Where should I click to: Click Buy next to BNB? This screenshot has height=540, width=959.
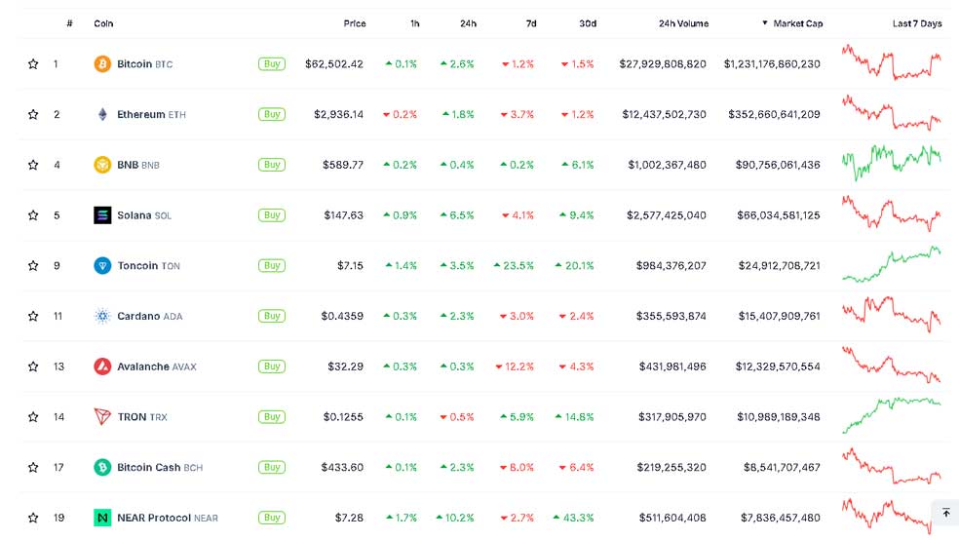(x=272, y=165)
